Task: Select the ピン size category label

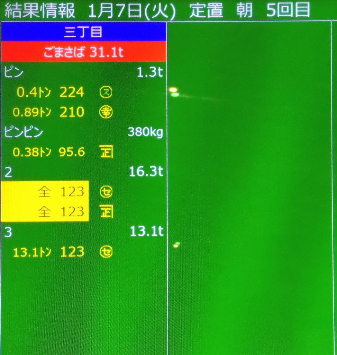Action: [14, 72]
